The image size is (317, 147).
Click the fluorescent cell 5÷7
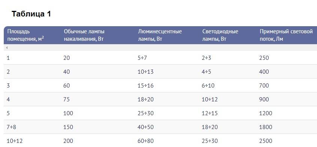[142, 58]
